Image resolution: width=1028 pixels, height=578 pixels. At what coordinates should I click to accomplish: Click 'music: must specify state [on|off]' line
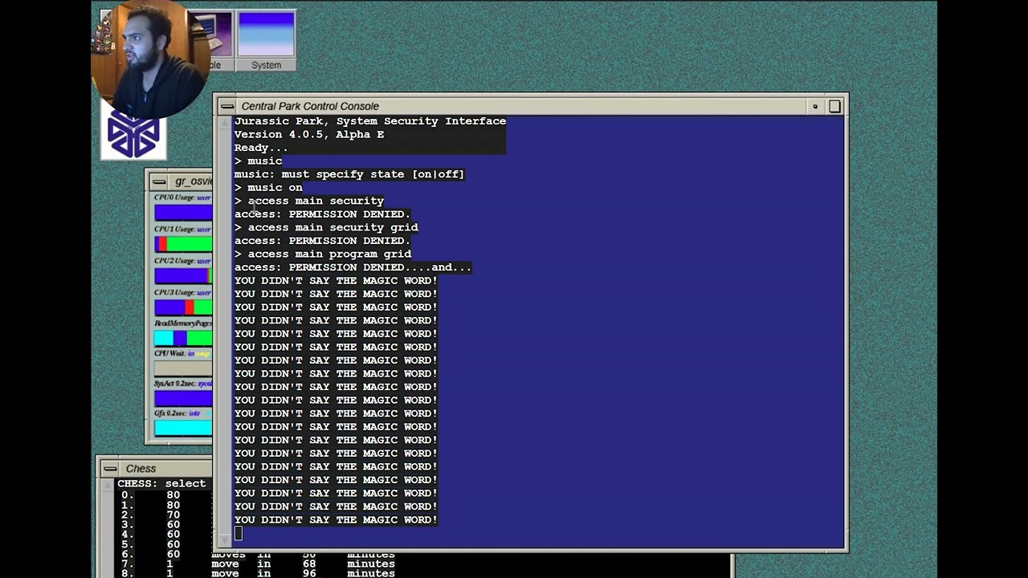(349, 174)
